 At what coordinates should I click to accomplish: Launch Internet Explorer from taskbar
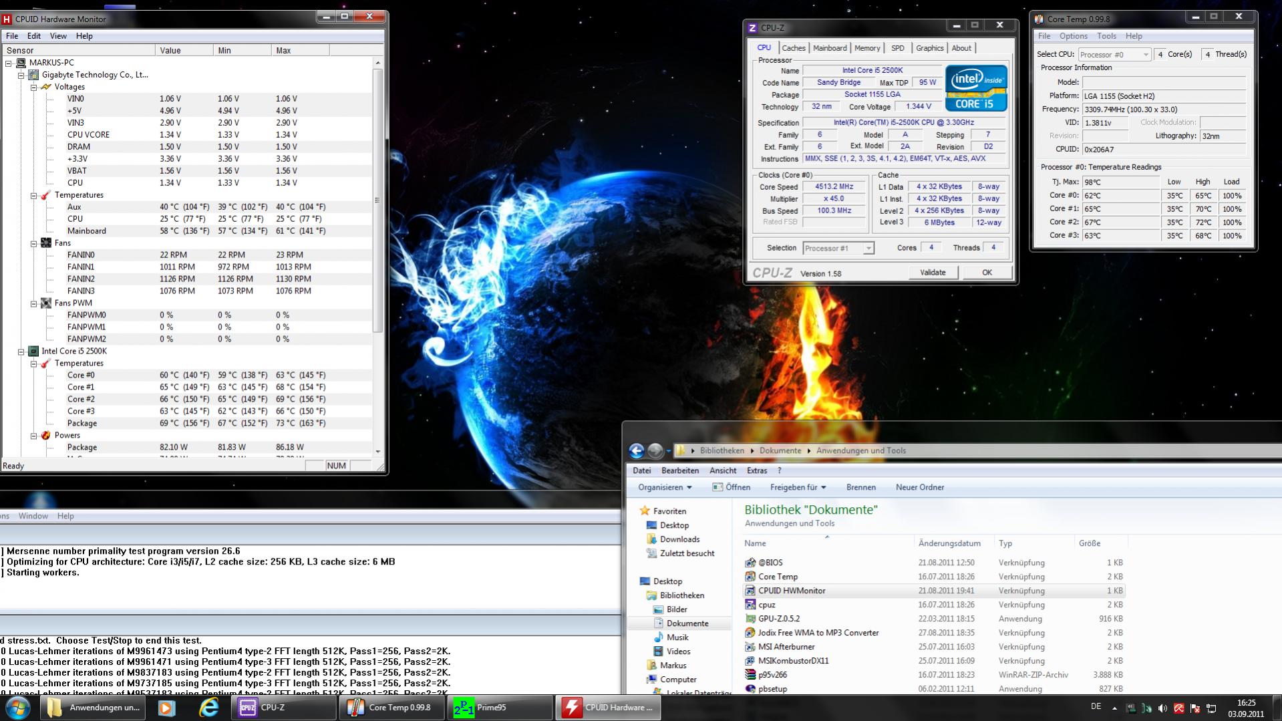(209, 708)
